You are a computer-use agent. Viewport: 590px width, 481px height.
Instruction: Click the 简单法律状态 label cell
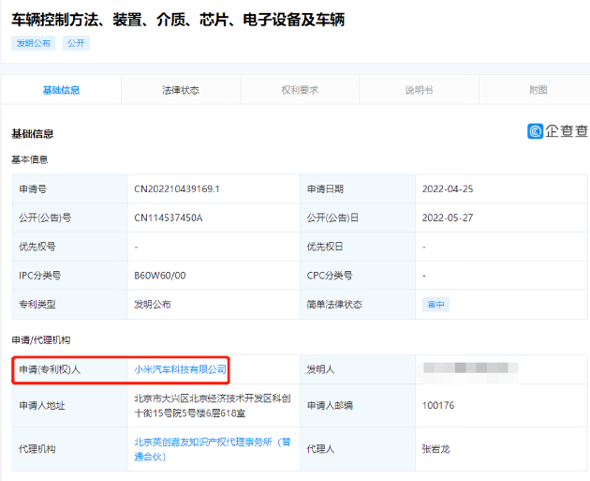(358, 305)
